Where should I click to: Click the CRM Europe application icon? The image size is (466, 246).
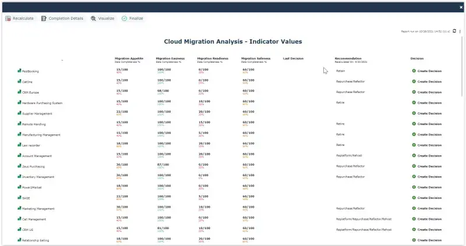19,92
